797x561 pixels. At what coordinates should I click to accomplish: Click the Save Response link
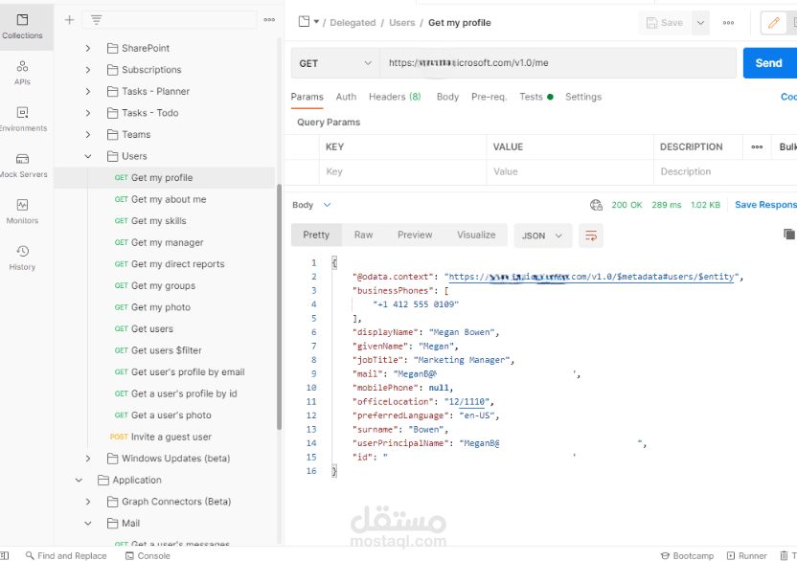[x=765, y=205]
